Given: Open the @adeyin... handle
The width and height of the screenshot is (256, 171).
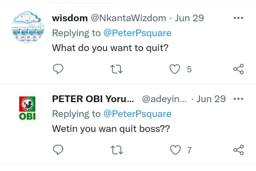Looking at the screenshot, I should pyautogui.click(x=164, y=99).
